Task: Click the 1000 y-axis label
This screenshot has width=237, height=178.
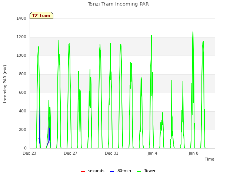Action: [x=21, y=55]
